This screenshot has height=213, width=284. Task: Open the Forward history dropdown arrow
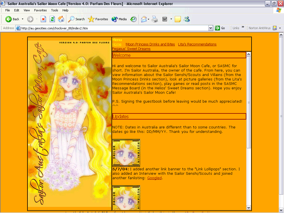click(x=37, y=19)
